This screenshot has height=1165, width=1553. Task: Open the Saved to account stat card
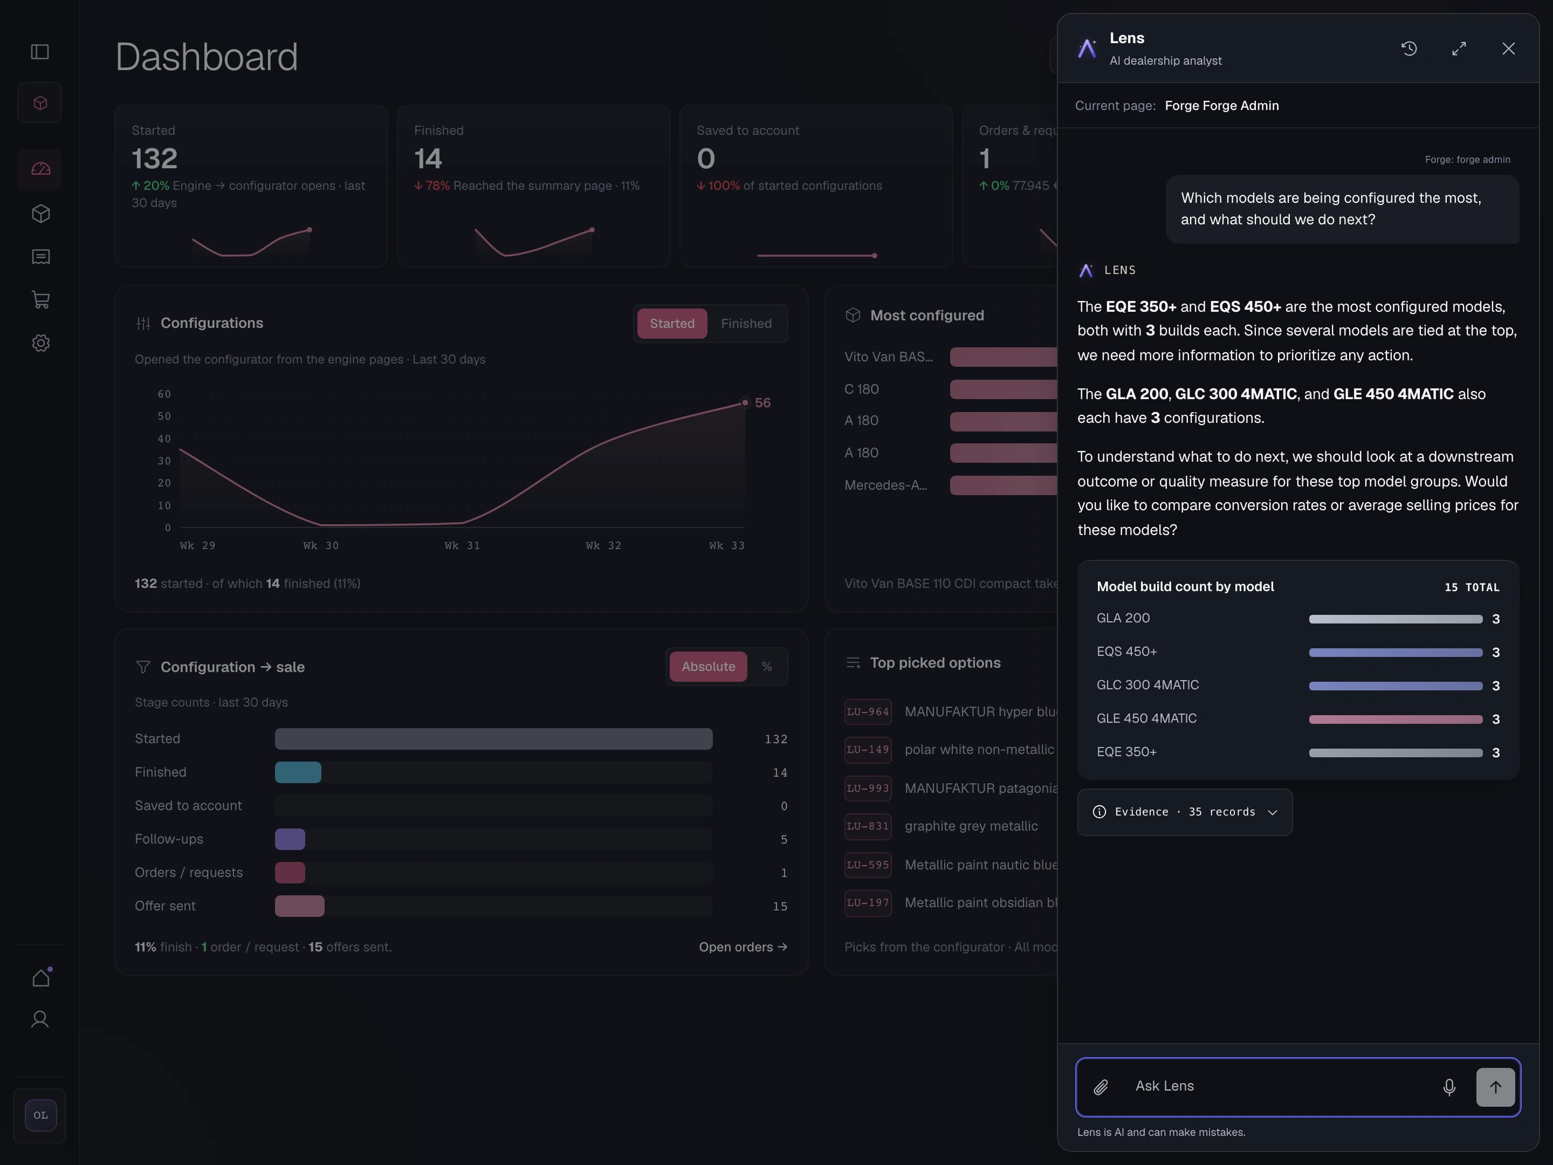(x=816, y=186)
